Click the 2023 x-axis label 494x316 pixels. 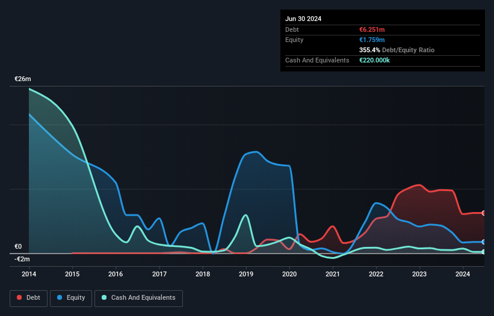coord(419,274)
